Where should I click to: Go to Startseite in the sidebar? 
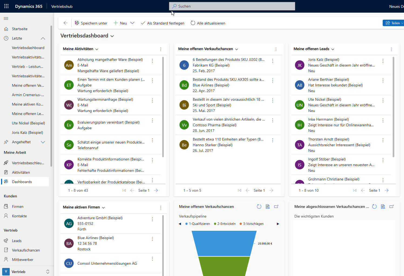(x=19, y=29)
